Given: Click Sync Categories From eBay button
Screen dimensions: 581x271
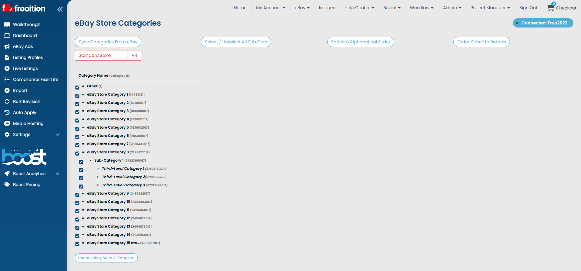Looking at the screenshot, I should click(x=108, y=42).
